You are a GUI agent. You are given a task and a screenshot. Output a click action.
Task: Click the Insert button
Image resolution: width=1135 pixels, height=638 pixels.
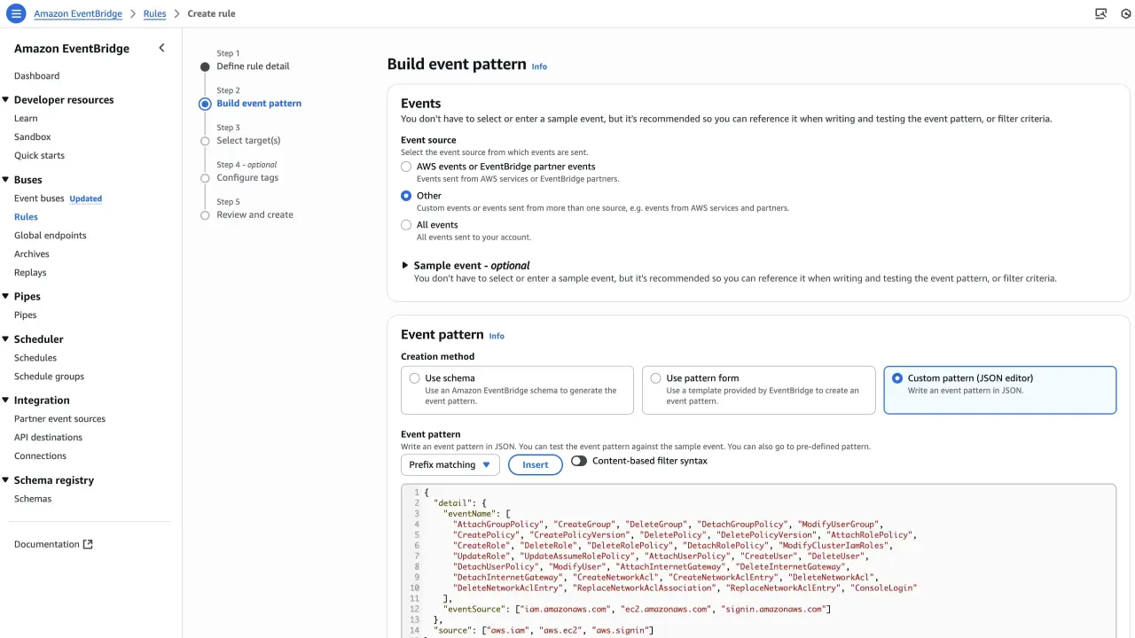536,465
